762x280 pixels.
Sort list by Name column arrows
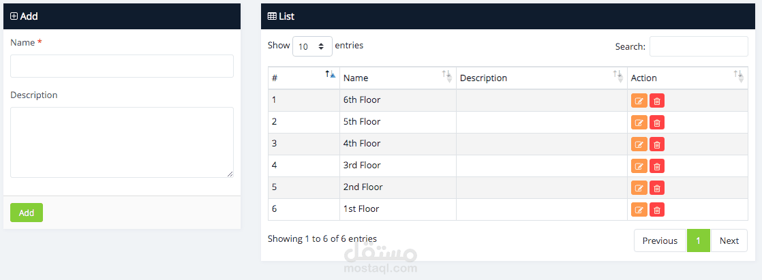pyautogui.click(x=446, y=77)
